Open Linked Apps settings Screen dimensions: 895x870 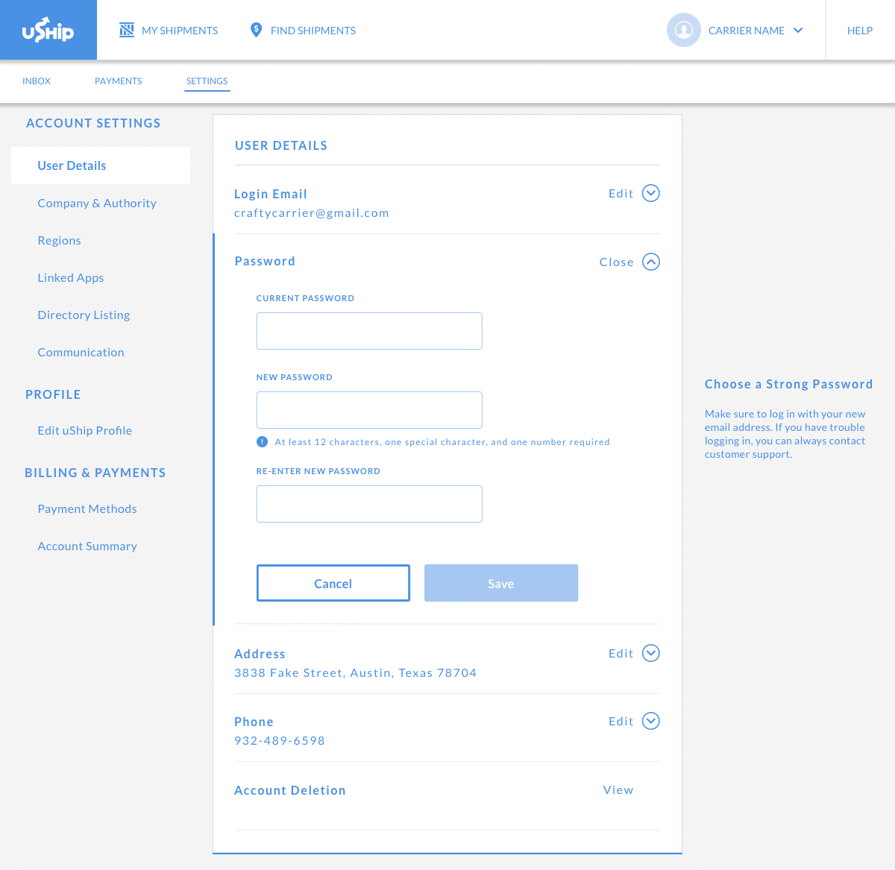[x=71, y=277]
